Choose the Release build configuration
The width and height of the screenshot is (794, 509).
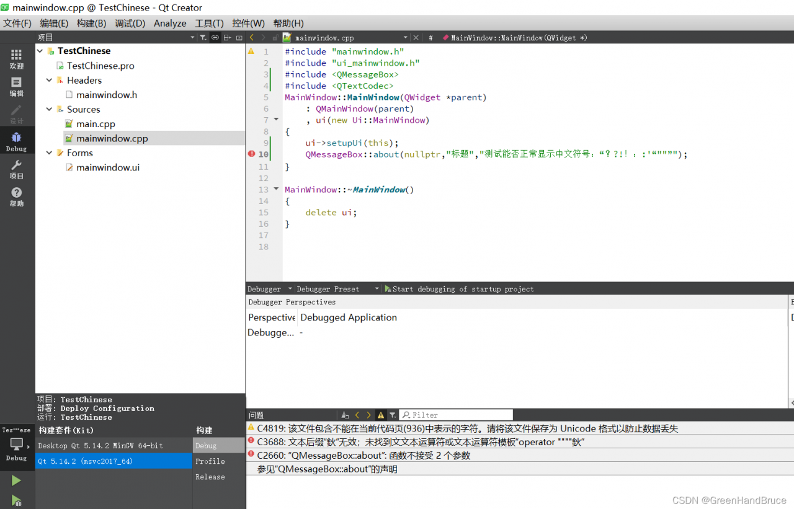(x=219, y=477)
